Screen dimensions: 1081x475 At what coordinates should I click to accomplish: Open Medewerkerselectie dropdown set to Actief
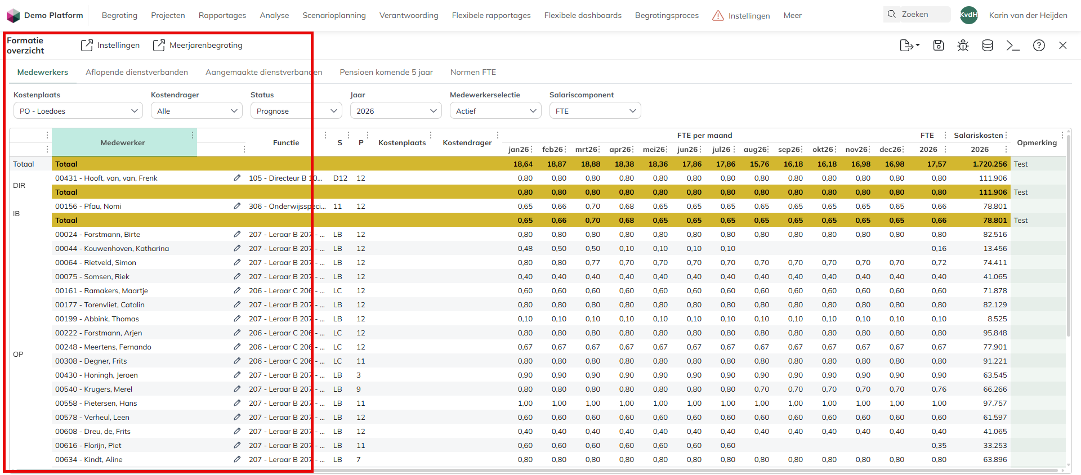pyautogui.click(x=495, y=111)
